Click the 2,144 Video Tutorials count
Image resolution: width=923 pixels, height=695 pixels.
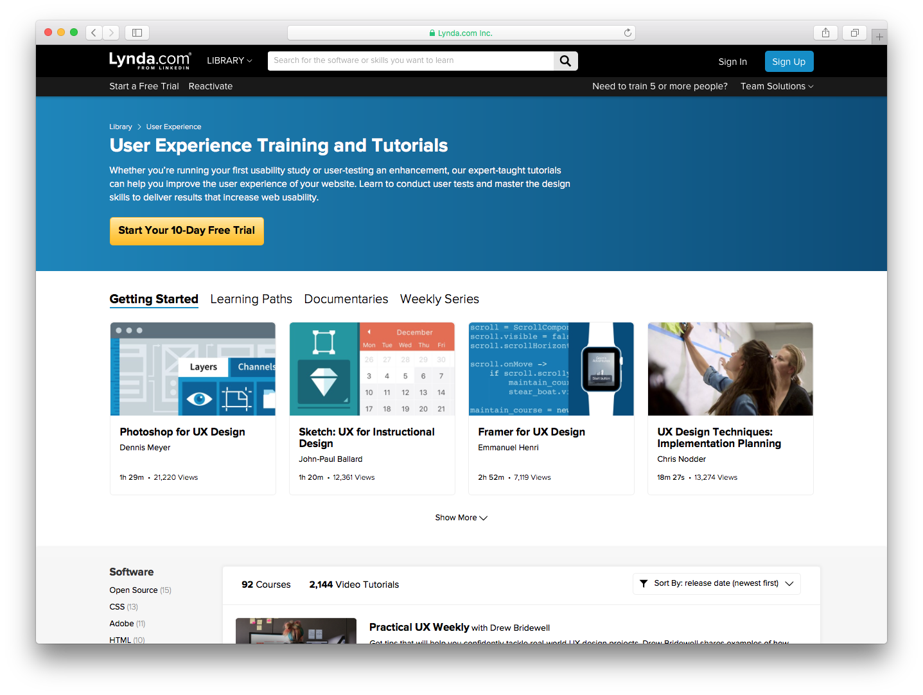click(354, 585)
